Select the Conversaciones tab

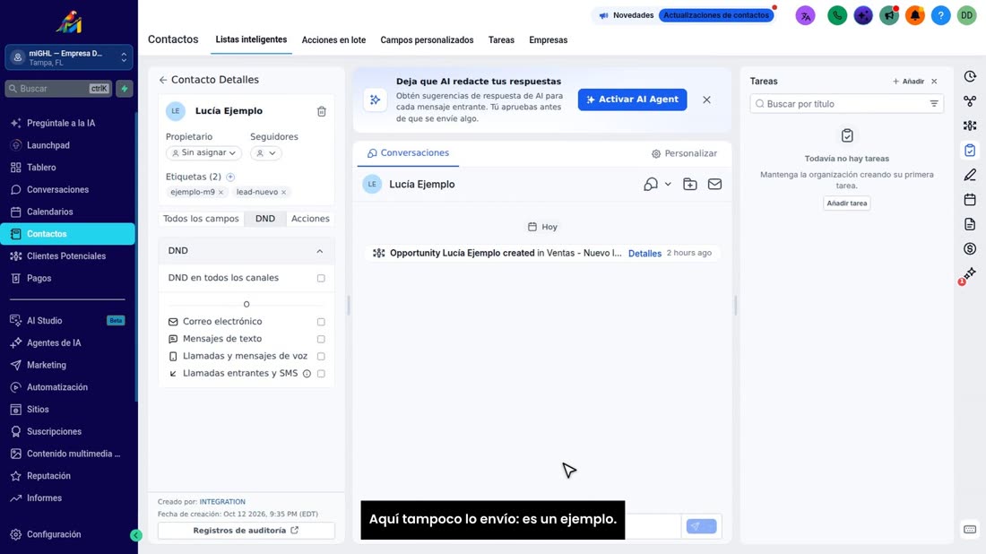[408, 153]
